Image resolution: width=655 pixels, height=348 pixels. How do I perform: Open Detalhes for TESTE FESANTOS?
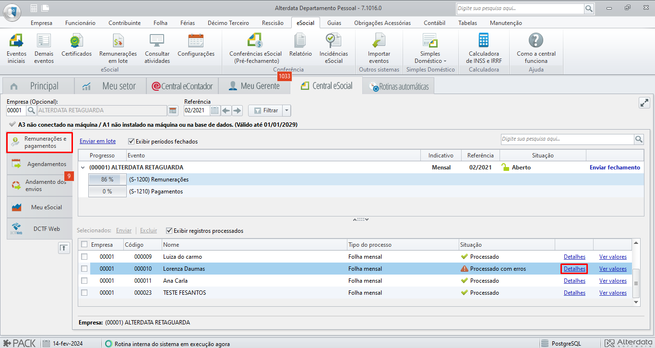pos(574,293)
